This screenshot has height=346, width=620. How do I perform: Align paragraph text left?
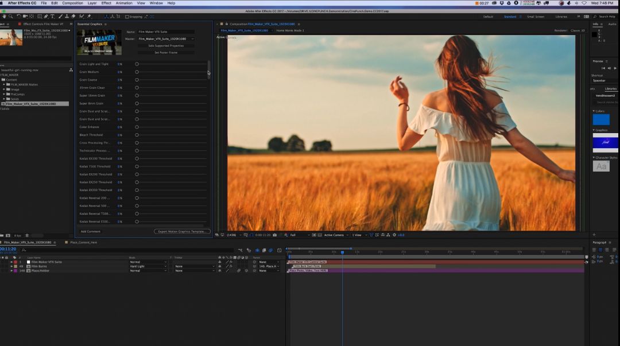594,250
